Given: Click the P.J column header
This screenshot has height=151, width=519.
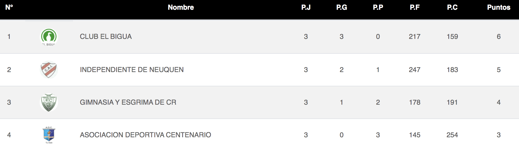Looking at the screenshot, I should coord(306,7).
